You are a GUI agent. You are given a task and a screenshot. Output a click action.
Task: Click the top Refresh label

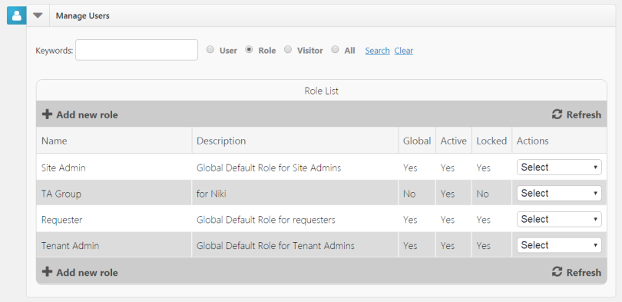pyautogui.click(x=584, y=115)
